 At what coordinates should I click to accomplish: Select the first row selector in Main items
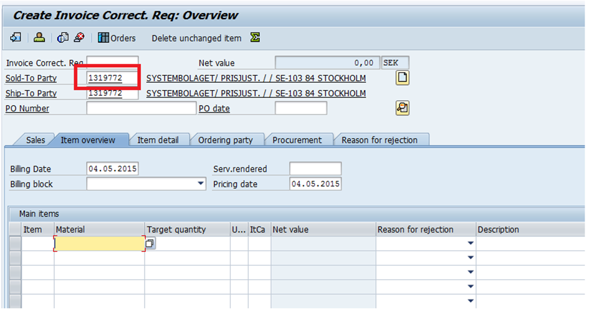pos(16,244)
